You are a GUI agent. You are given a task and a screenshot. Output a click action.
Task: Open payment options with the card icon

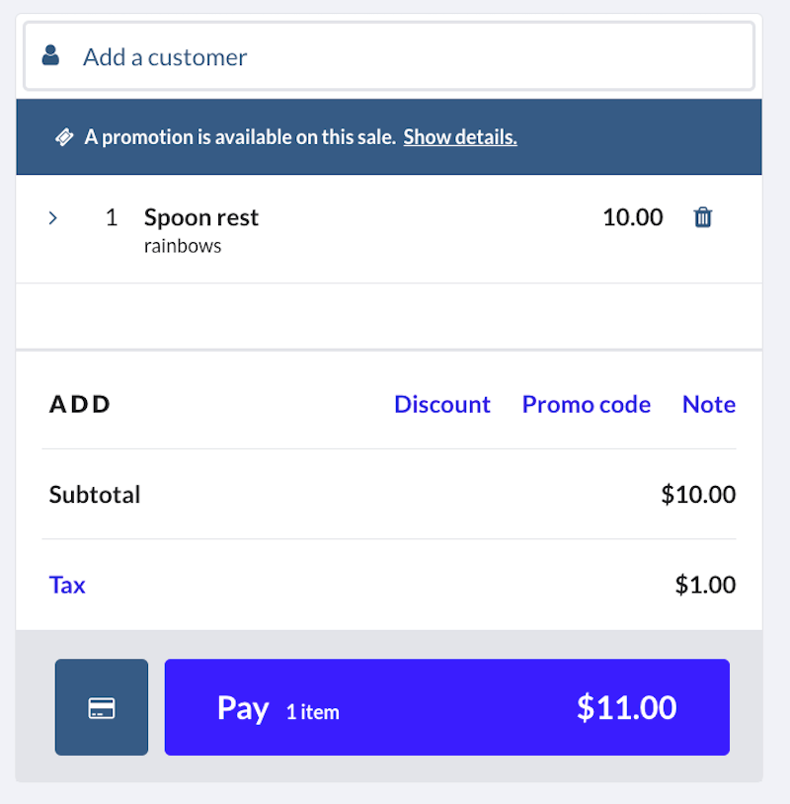(x=102, y=707)
